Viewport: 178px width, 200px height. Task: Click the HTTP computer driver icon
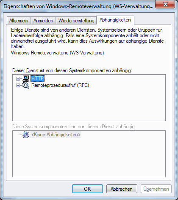(26, 78)
